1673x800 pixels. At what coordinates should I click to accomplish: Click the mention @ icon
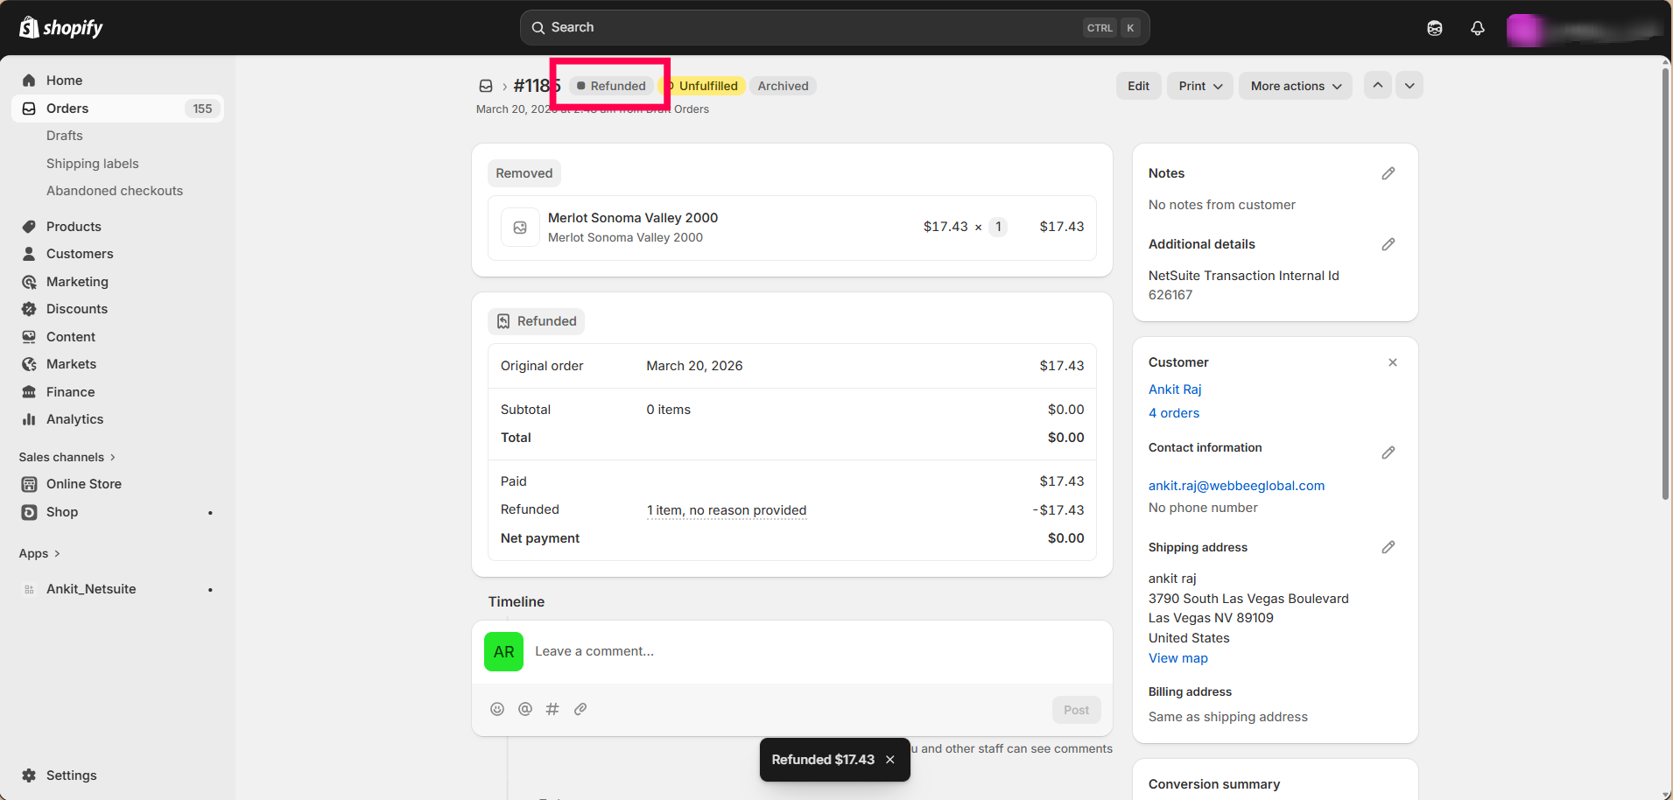coord(525,709)
